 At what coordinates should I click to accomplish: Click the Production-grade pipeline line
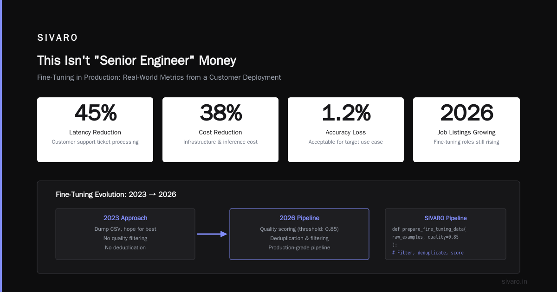coord(299,248)
